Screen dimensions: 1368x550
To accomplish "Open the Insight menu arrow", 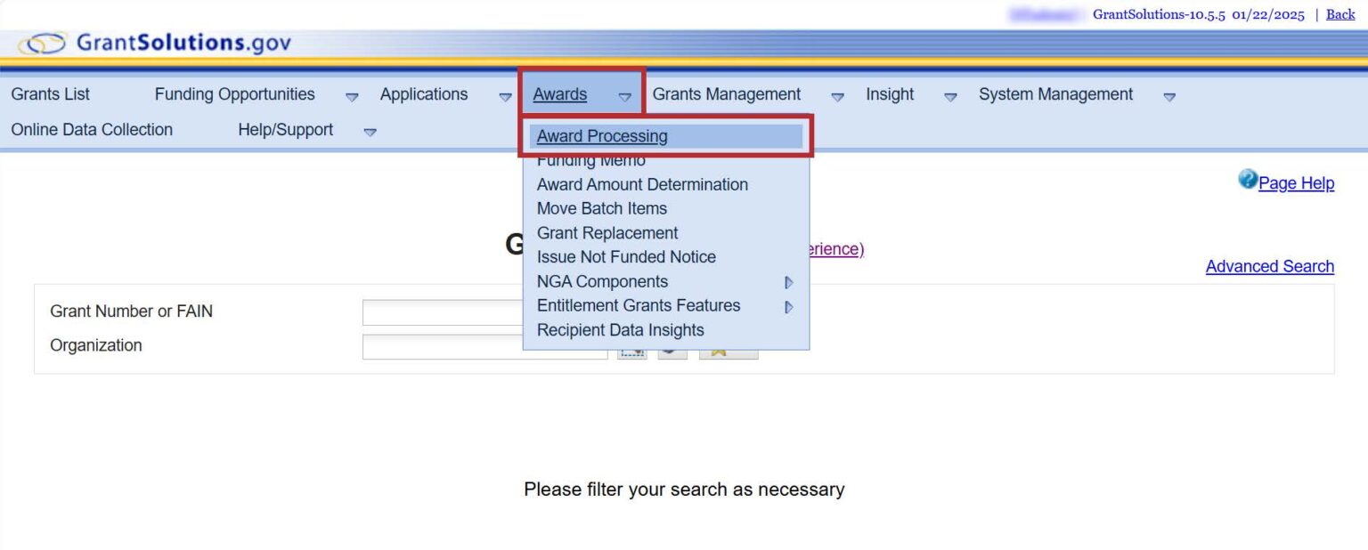I will coord(950,96).
